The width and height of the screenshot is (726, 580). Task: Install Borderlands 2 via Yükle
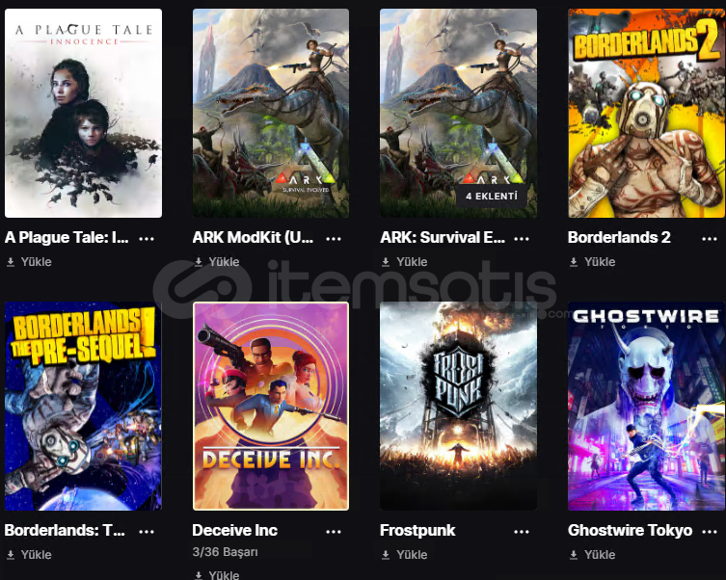[x=593, y=262]
